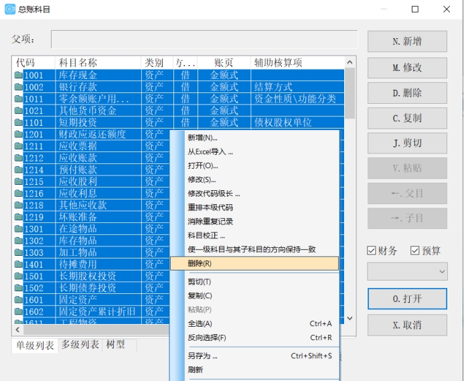Click folder icon for 1001 库存现金
The height and width of the screenshot is (381, 464).
[x=19, y=75]
